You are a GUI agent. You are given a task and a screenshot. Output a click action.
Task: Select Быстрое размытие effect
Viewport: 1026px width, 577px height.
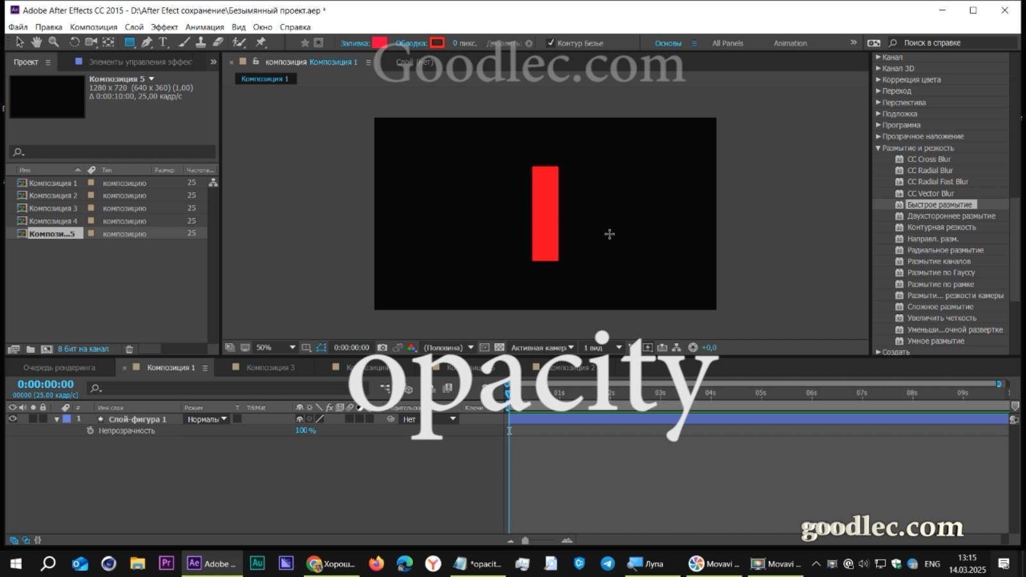pyautogui.click(x=939, y=205)
